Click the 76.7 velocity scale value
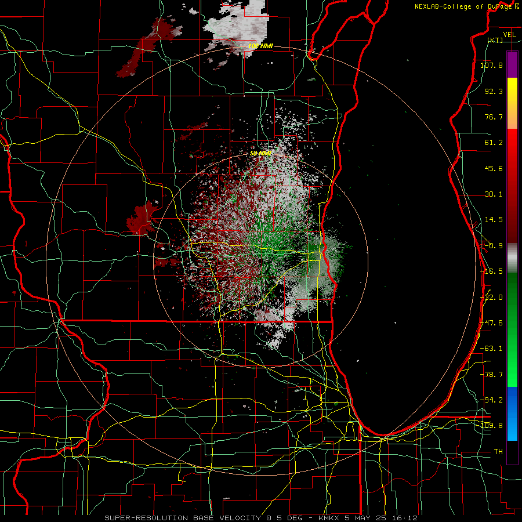 [x=494, y=117]
